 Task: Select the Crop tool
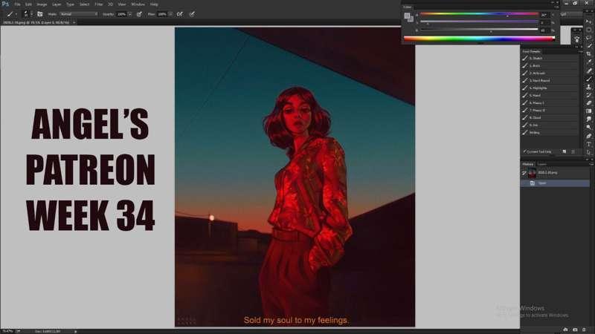coord(589,54)
